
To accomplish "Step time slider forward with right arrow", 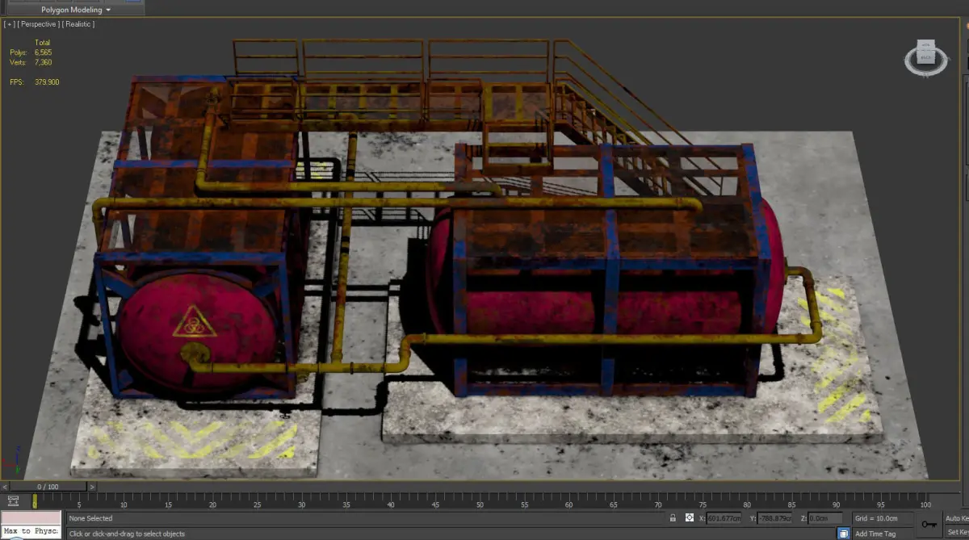I will click(91, 487).
